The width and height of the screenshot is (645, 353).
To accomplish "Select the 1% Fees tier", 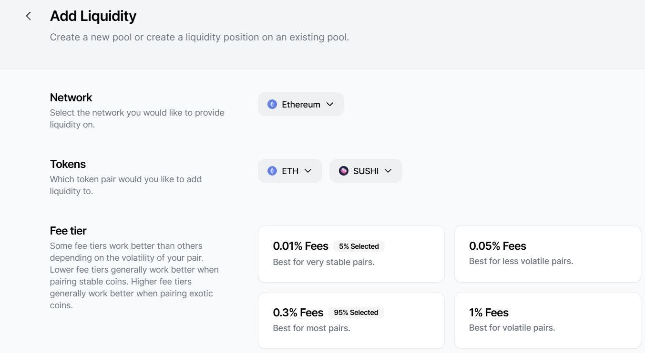I will [x=547, y=320].
